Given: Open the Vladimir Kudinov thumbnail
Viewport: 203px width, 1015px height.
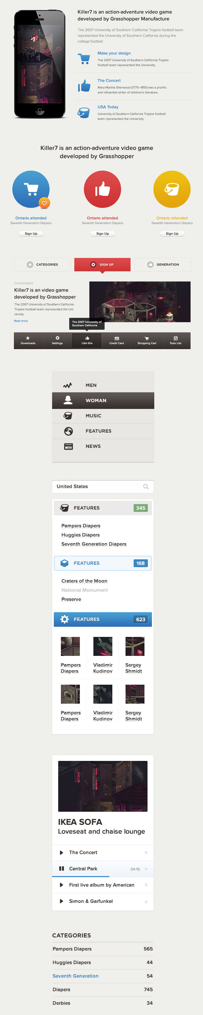Looking at the screenshot, I should point(103,646).
